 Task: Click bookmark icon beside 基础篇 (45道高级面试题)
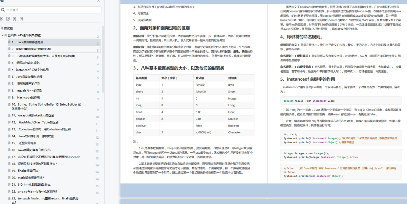pyautogui.click(x=6, y=35)
